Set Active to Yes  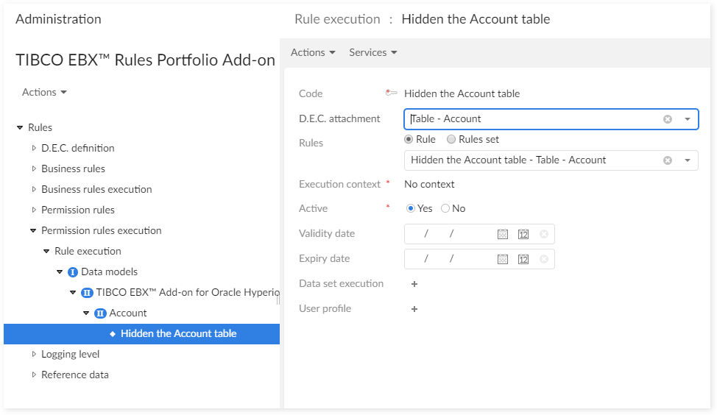click(411, 208)
